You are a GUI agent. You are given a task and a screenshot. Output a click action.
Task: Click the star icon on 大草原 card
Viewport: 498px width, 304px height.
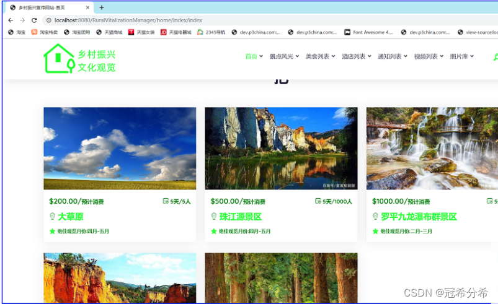coord(52,231)
